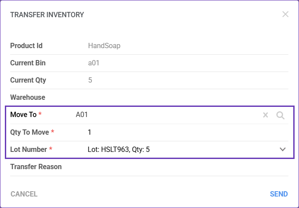This screenshot has height=208, width=299.
Task: Click the Current Qty value 5
Action: point(90,80)
